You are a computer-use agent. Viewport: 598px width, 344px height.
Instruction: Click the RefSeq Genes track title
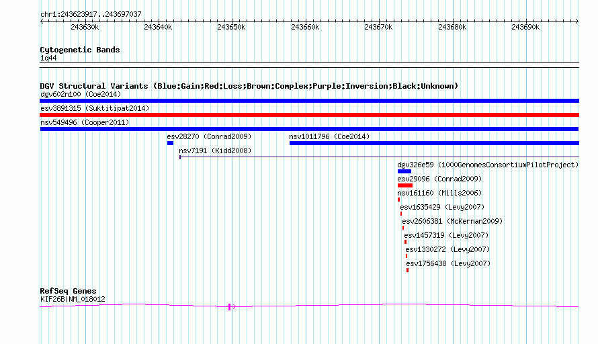pos(68,291)
